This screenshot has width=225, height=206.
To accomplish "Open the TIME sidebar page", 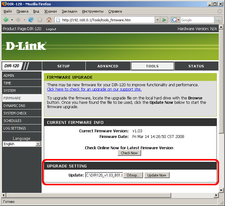I will point(22,83).
